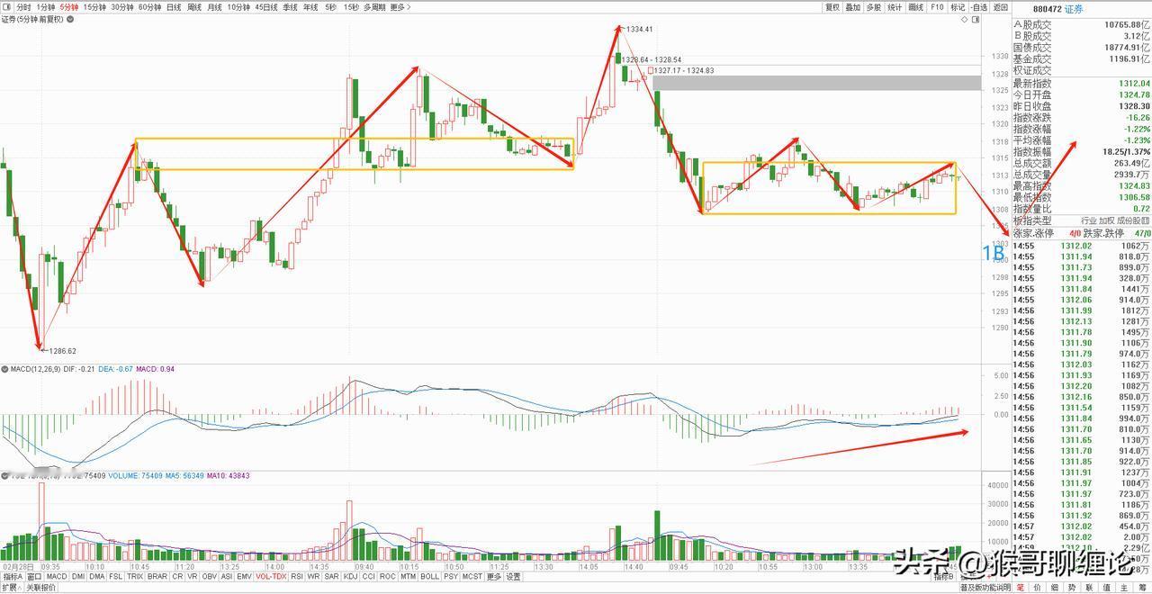Switch to 年线 yearly chart

pos(310,7)
